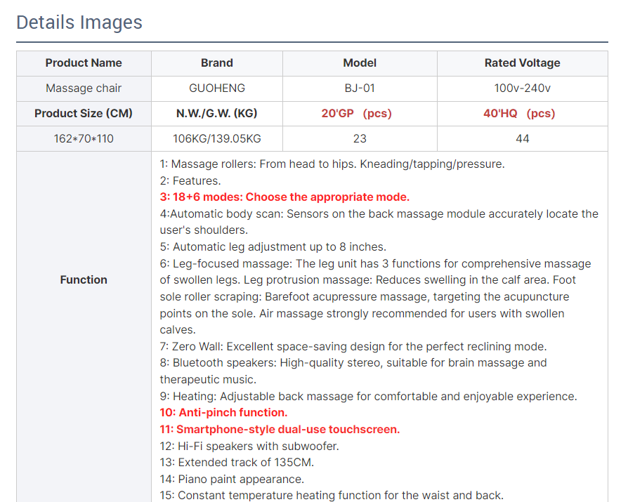Click the Function row label
This screenshot has height=502, width=628.
tap(84, 279)
